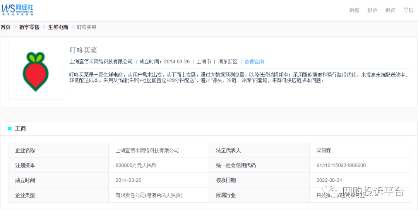Select the 注册资本 label cell
The width and height of the screenshot is (418, 210).
point(58,165)
